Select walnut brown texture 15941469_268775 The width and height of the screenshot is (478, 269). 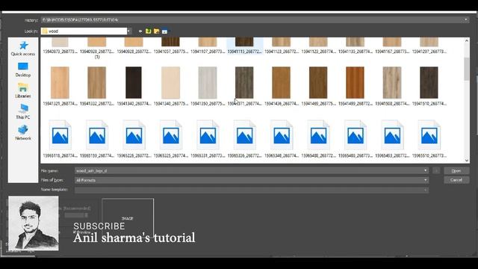(x=318, y=83)
